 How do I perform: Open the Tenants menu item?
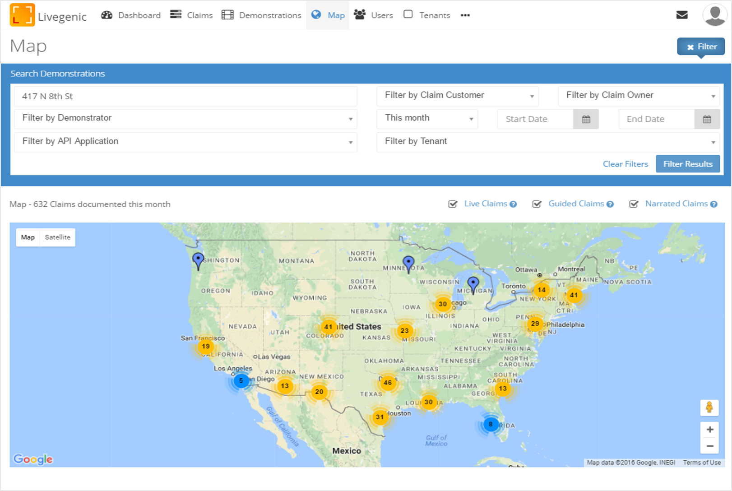click(426, 15)
